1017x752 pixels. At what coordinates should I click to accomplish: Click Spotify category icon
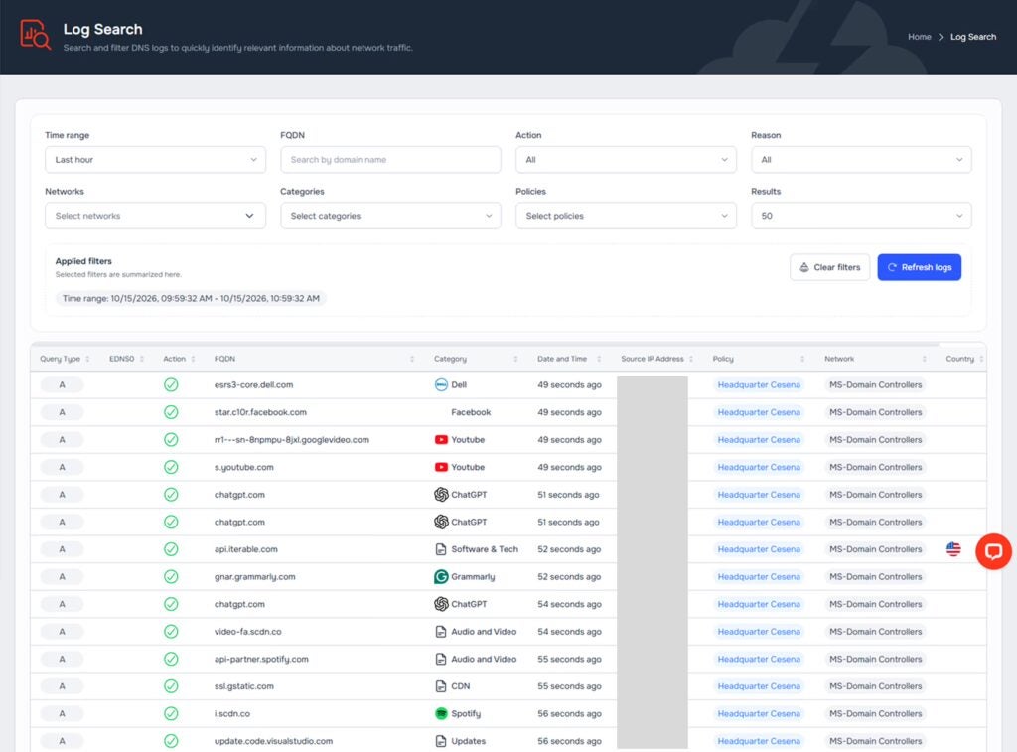click(441, 713)
